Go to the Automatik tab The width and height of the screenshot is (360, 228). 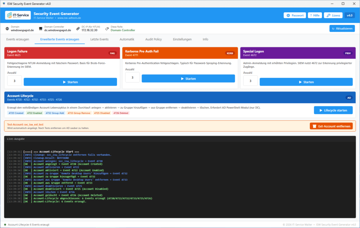[x=127, y=39]
